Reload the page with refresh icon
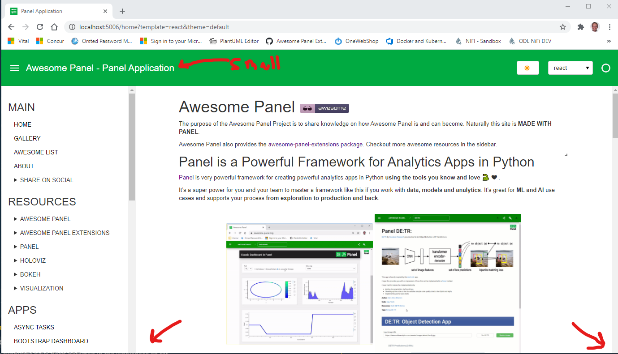The image size is (618, 354). (x=40, y=27)
